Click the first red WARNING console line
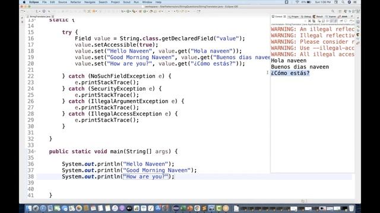Image resolution: width=380 pixels, height=213 pixels. 313,29
